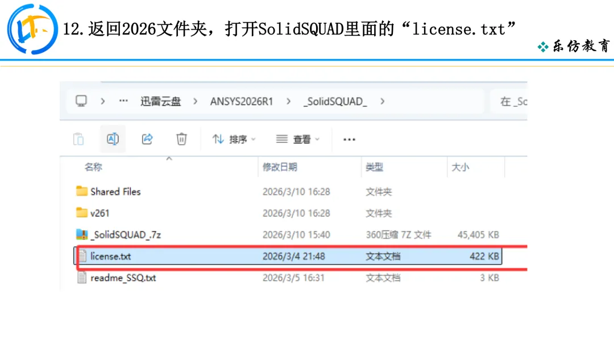Click _SolidSQUAD_ in the breadcrumb
Image resolution: width=614 pixels, height=345 pixels.
(335, 102)
